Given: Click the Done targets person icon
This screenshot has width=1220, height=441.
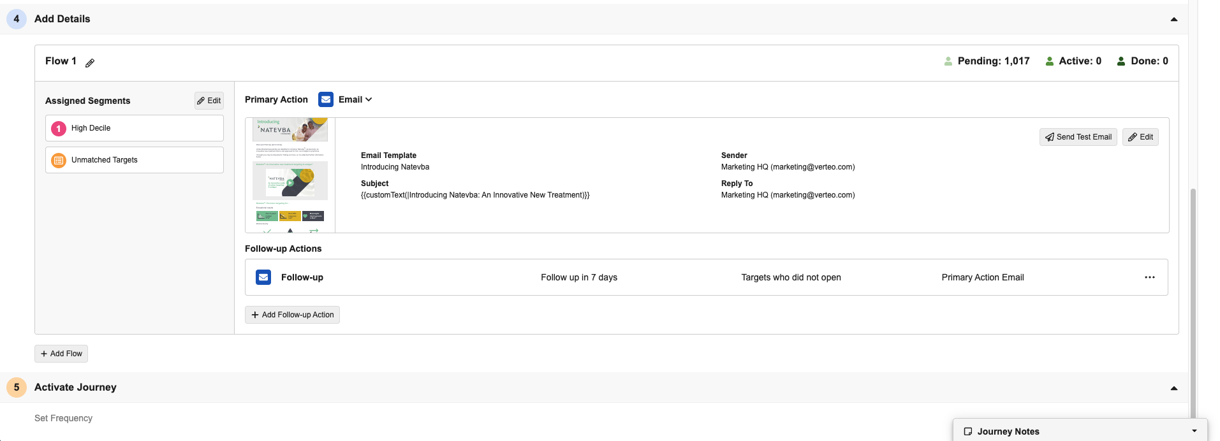Looking at the screenshot, I should (x=1121, y=61).
